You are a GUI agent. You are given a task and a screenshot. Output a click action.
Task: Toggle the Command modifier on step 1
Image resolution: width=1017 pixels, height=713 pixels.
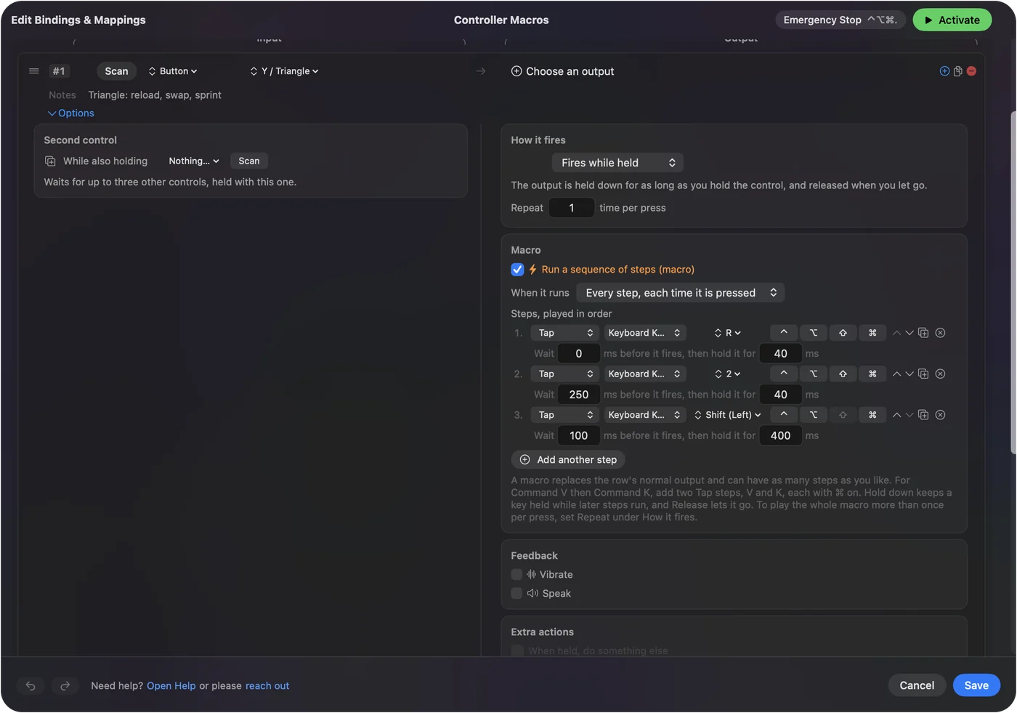[872, 333]
